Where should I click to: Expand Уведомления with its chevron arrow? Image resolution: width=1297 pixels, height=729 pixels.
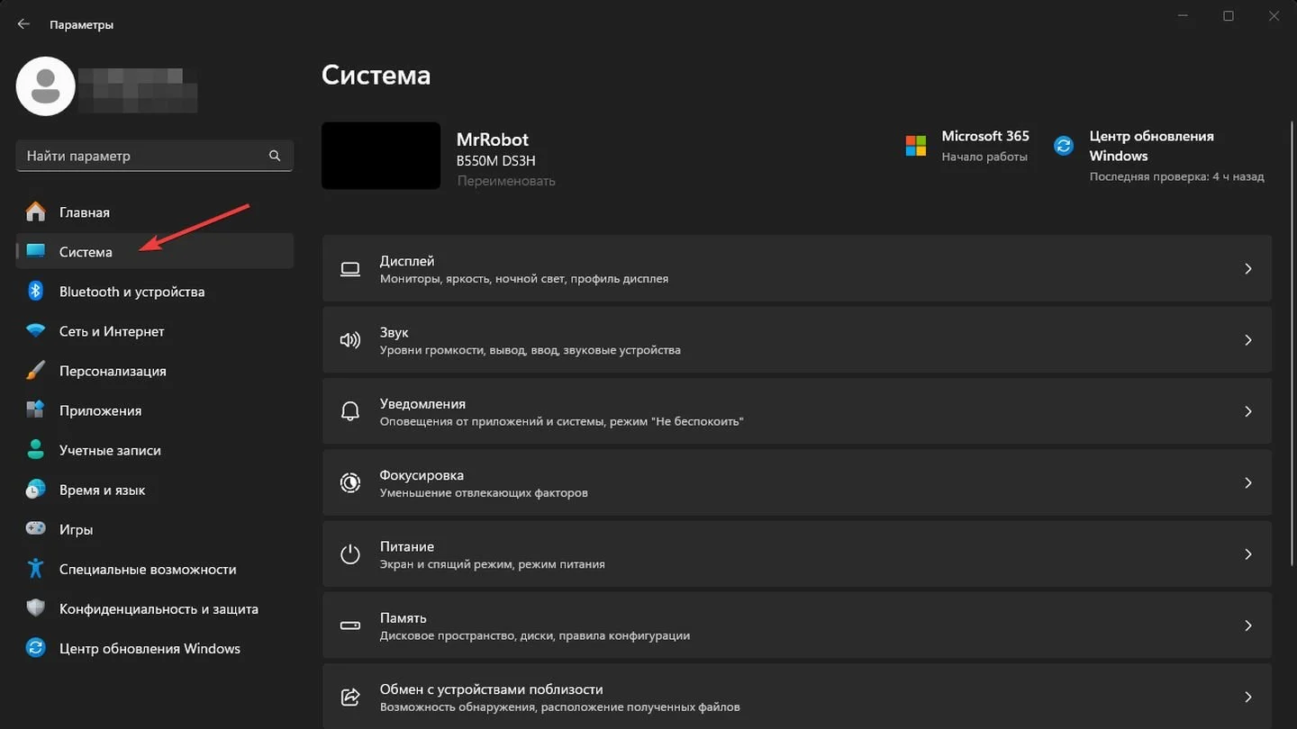[x=1247, y=411]
